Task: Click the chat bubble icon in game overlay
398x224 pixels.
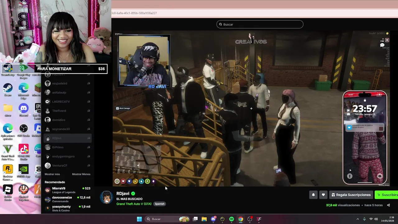Action: (382, 45)
